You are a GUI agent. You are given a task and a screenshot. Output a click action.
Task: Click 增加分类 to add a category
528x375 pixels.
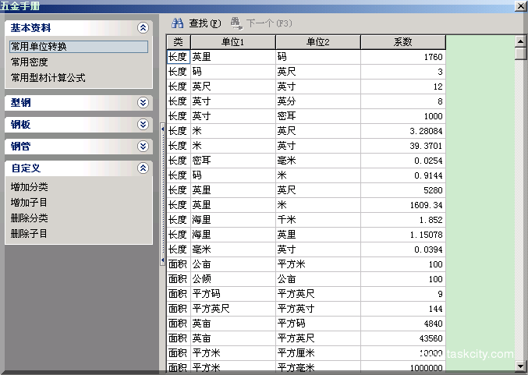[30, 187]
